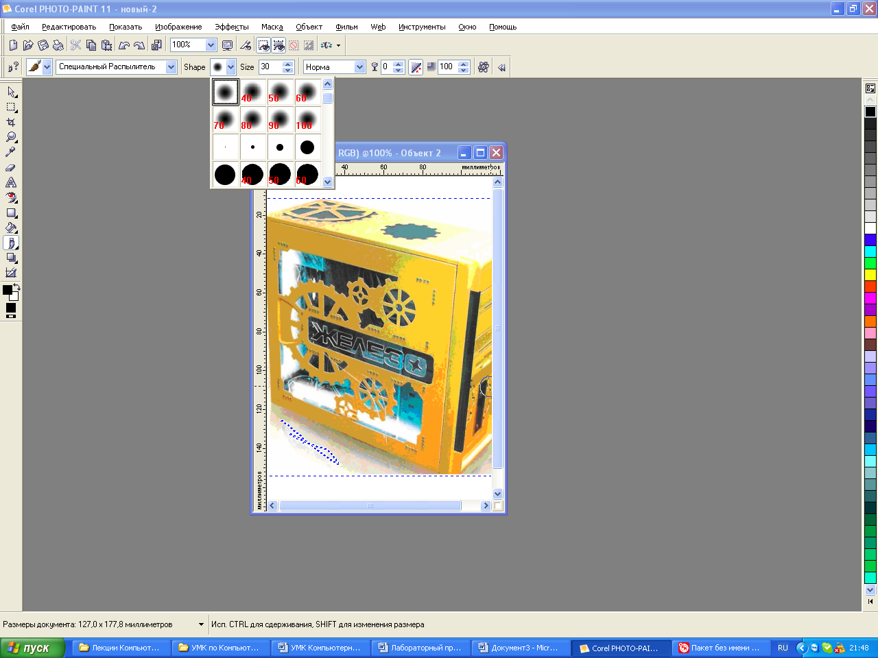
Task: Open the Изображение menu
Action: pos(178,27)
